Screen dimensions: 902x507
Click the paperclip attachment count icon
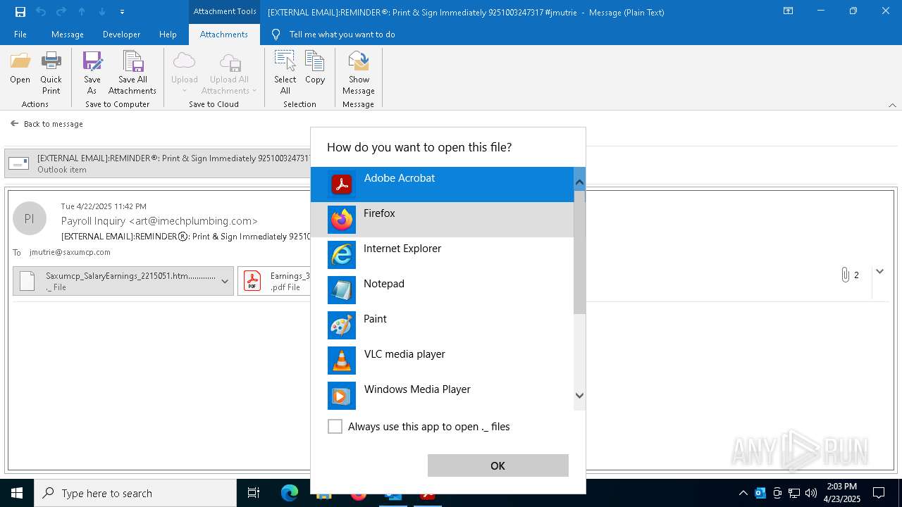(x=845, y=275)
